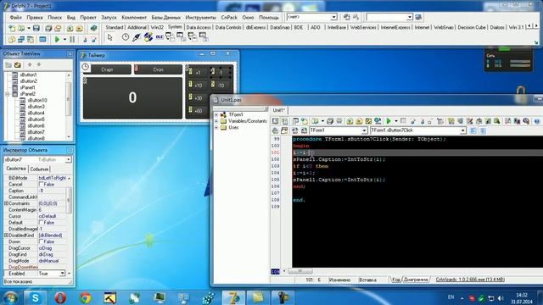Viewport: 543px width, 305px height.
Task: Click the Стоп button on the Таймер form
Action: [158, 69]
